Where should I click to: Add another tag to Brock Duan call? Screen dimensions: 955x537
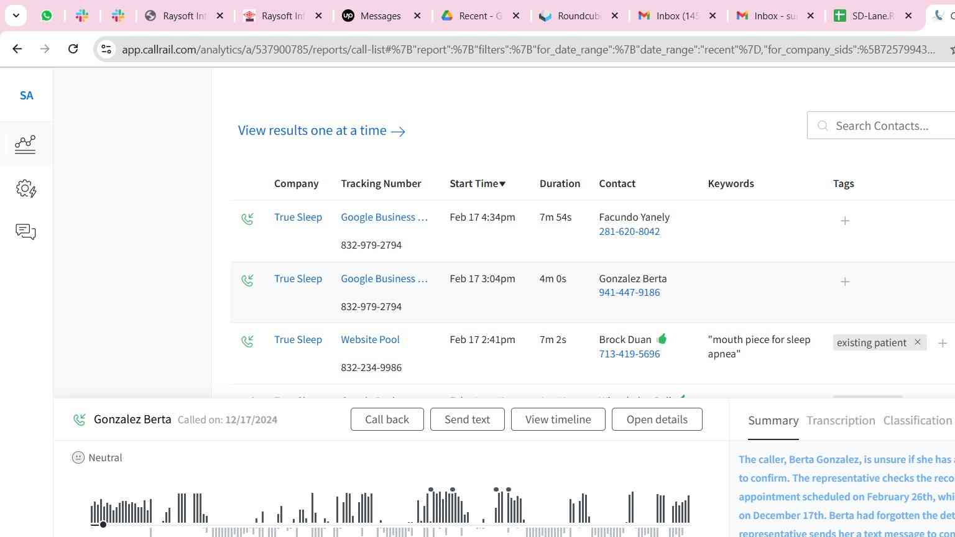(943, 343)
